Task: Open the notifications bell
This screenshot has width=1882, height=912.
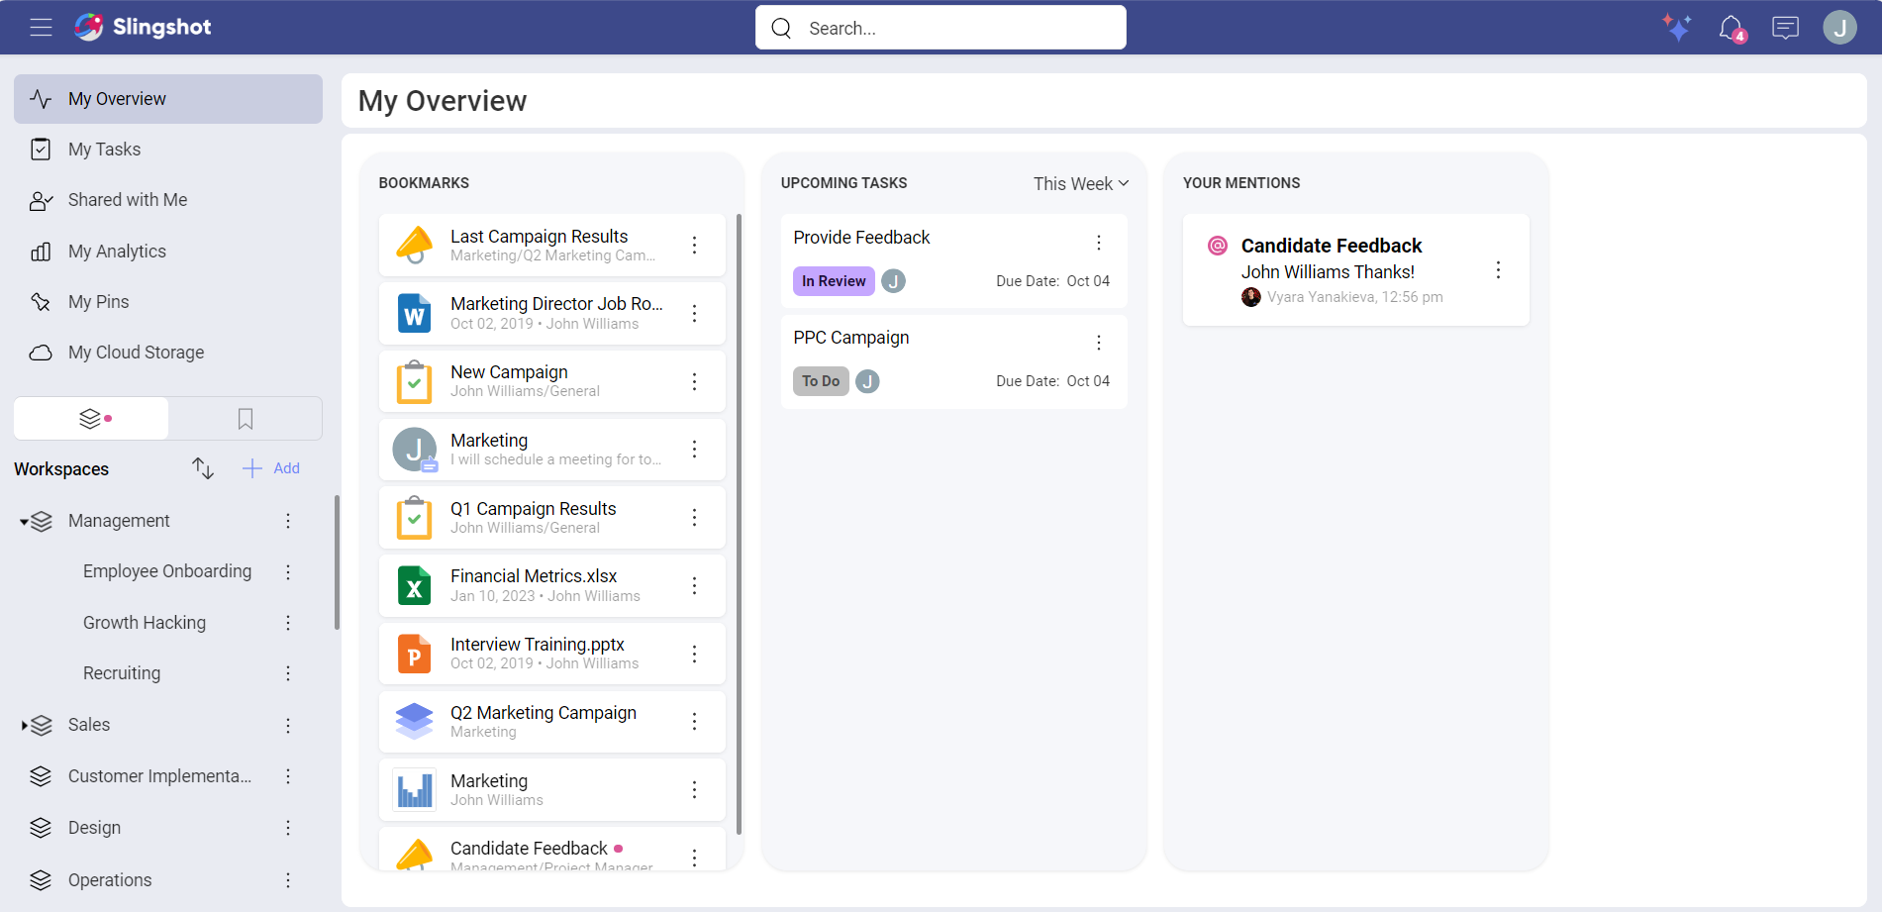Action: 1731,28
